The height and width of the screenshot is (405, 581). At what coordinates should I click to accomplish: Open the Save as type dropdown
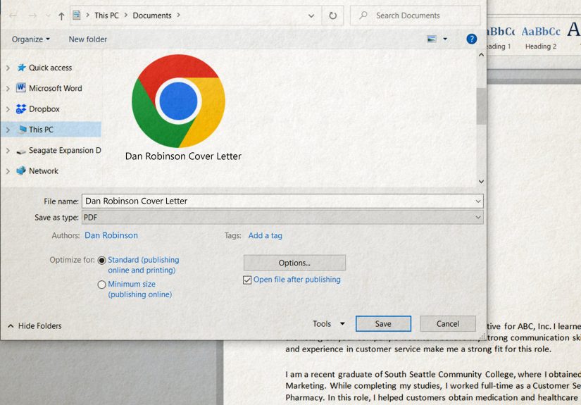[282, 218]
